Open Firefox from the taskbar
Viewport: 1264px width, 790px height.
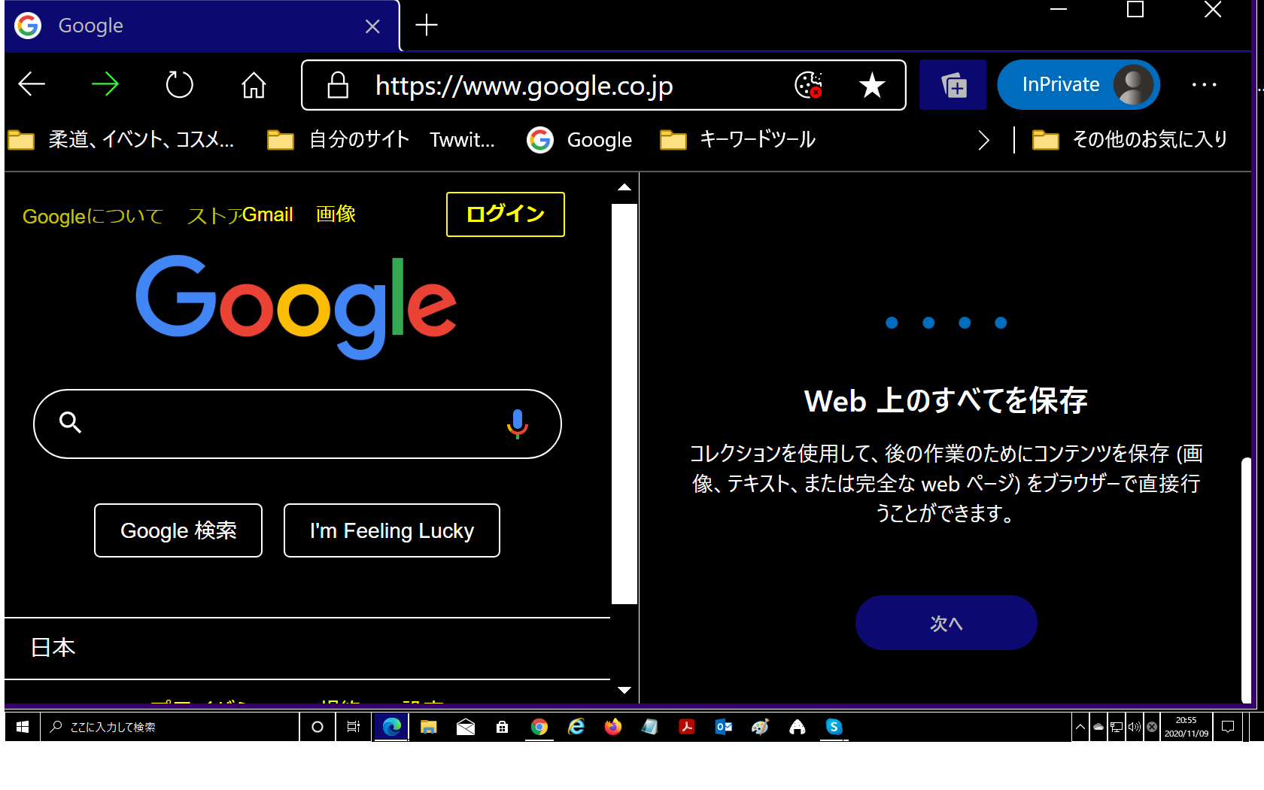coord(613,727)
